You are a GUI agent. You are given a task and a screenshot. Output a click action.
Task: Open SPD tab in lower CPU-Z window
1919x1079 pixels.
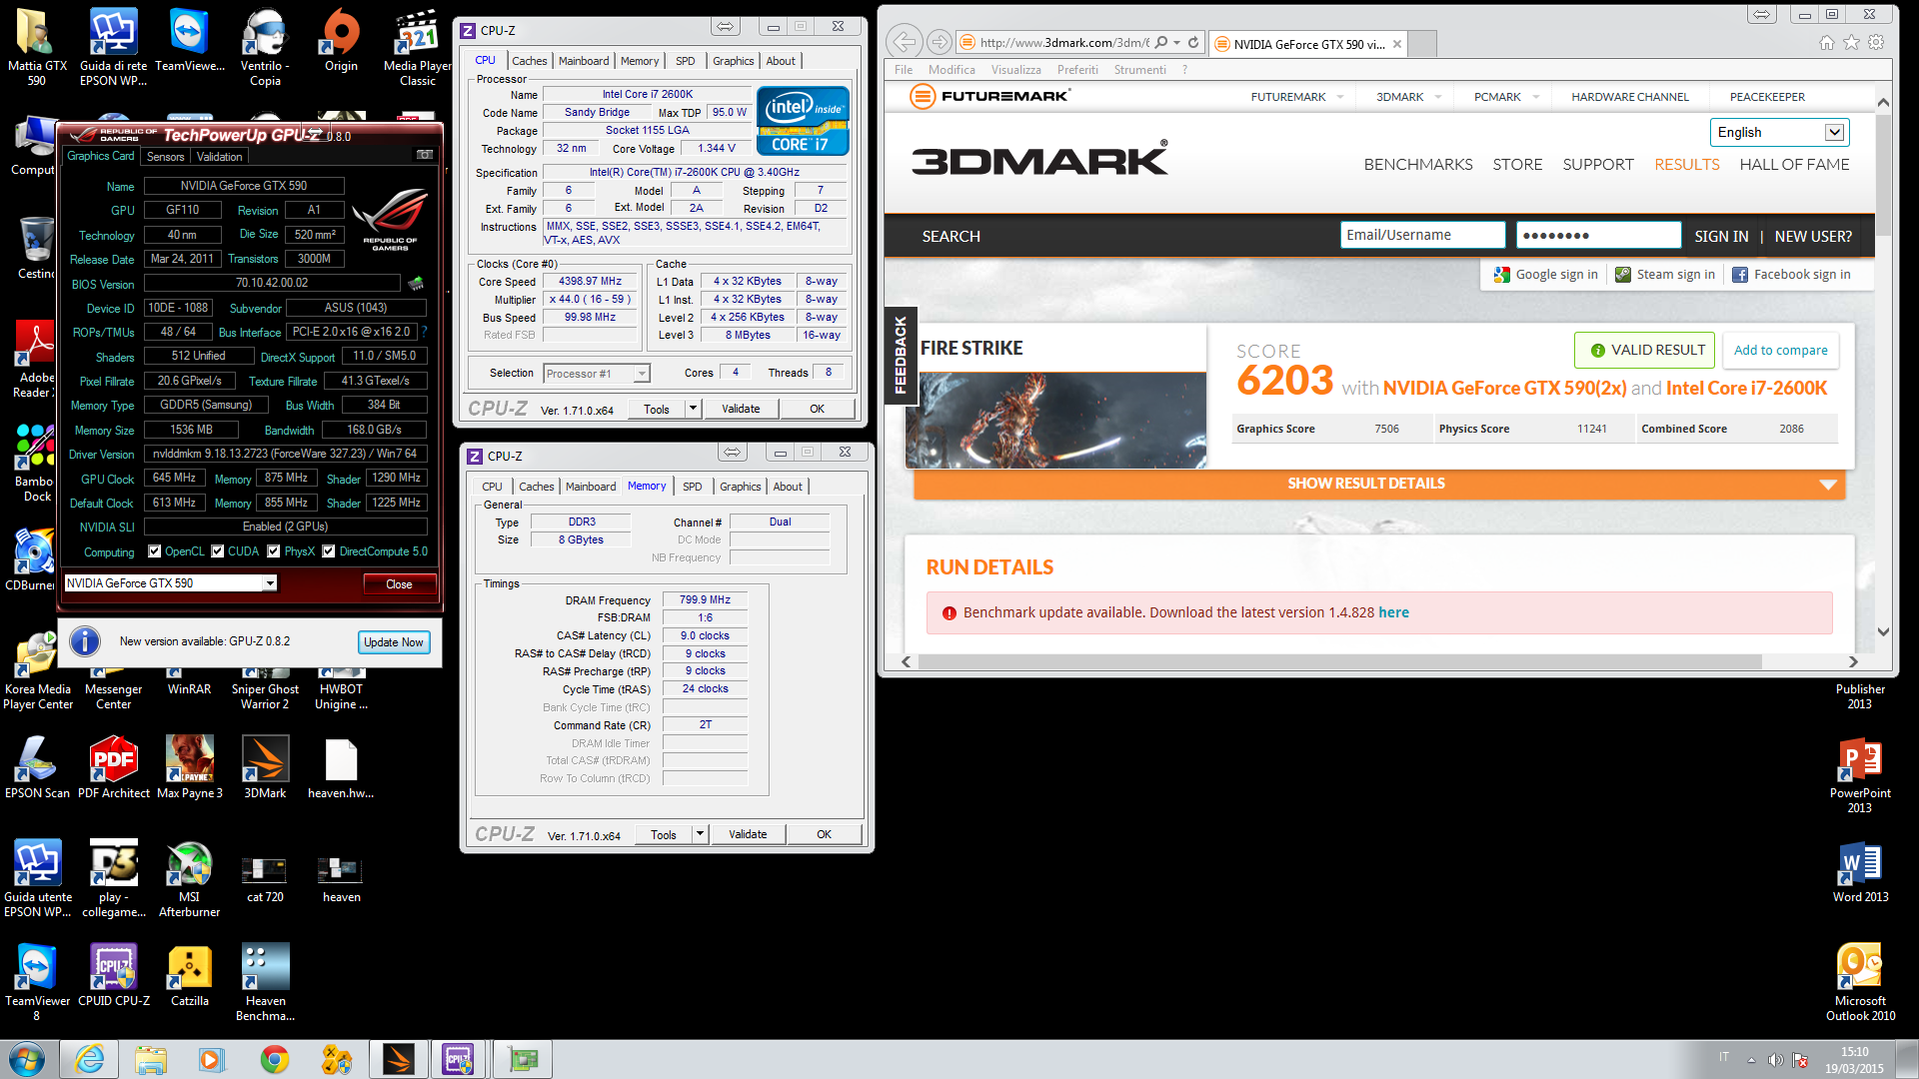tap(693, 487)
